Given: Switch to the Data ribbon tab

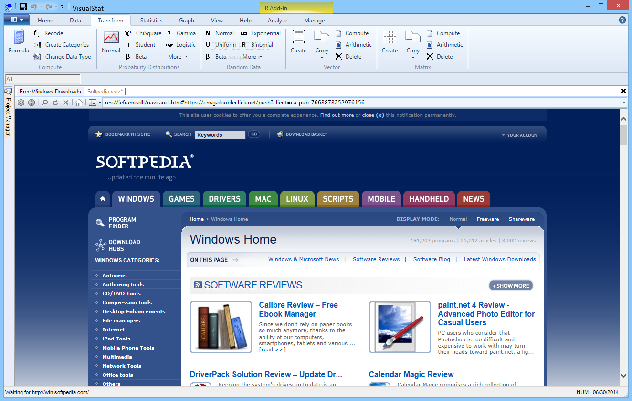Looking at the screenshot, I should click(75, 21).
